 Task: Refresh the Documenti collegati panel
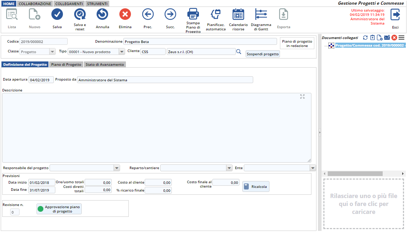365,38
